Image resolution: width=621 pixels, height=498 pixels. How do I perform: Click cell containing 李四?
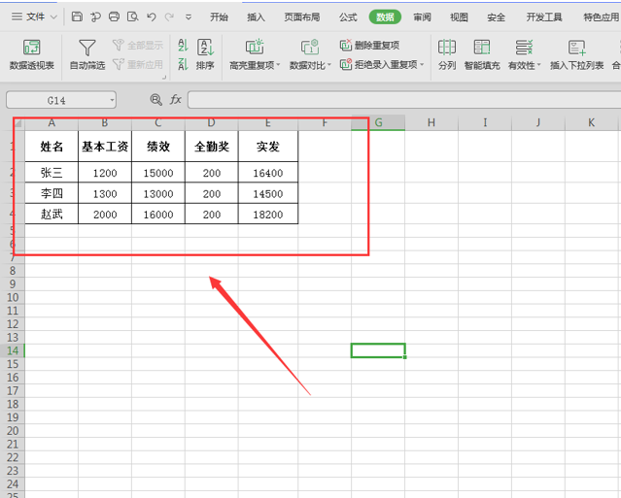52,193
